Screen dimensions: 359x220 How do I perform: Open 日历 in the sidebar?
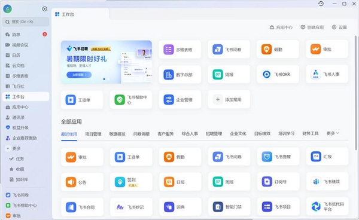[x=26, y=55]
